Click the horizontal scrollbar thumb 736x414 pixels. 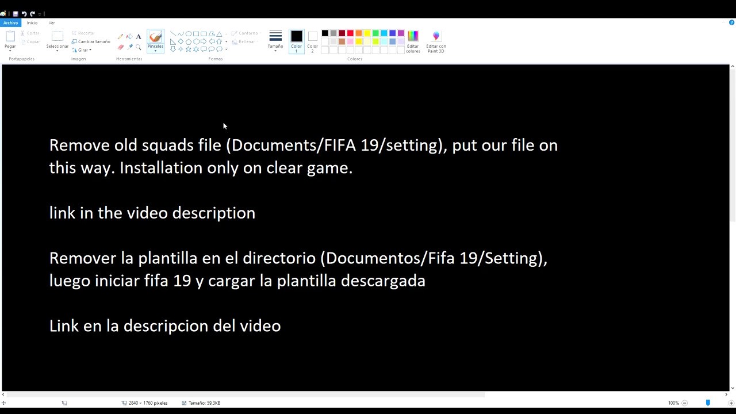(246, 394)
